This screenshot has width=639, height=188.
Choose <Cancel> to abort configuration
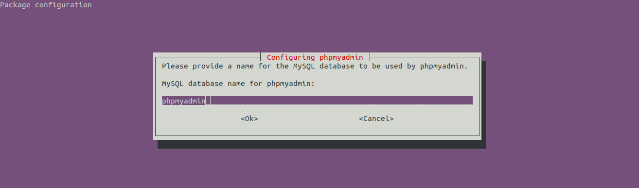376,119
